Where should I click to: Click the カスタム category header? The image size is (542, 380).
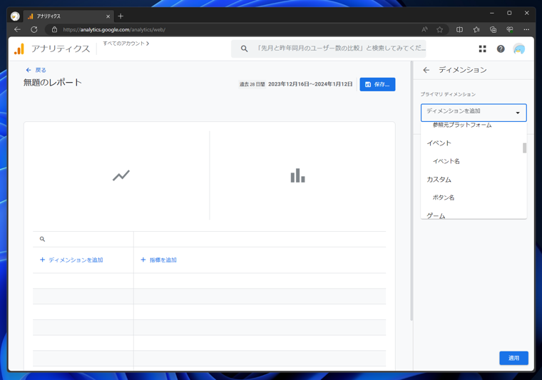coord(439,180)
